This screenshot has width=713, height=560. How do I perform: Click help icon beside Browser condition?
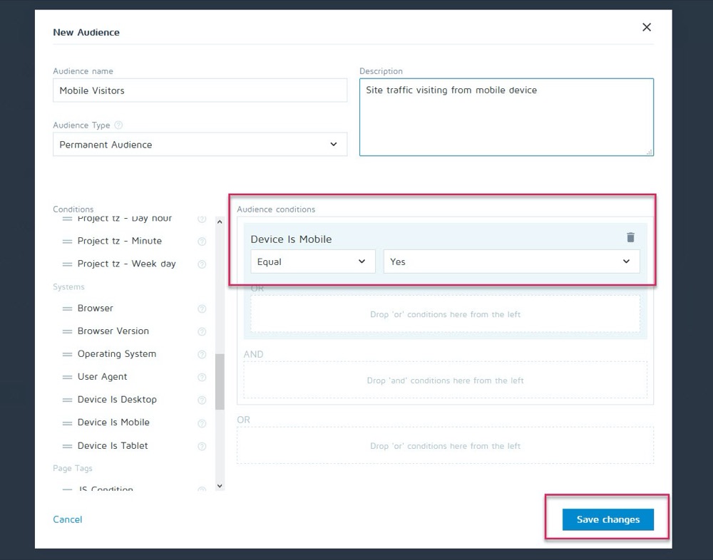coord(202,308)
